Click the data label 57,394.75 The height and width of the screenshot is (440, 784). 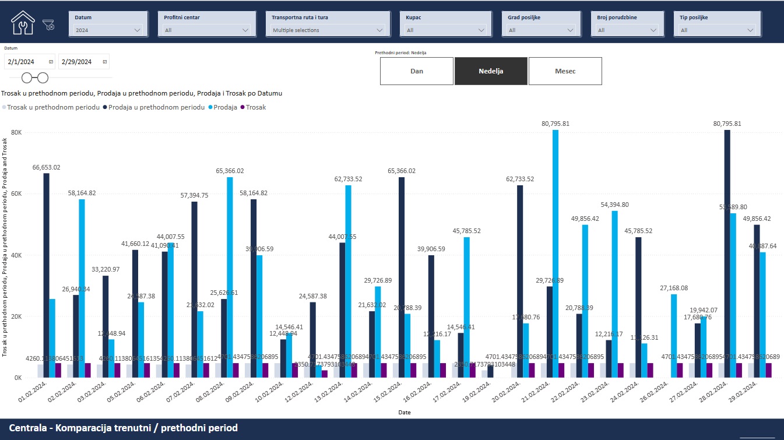click(x=194, y=195)
